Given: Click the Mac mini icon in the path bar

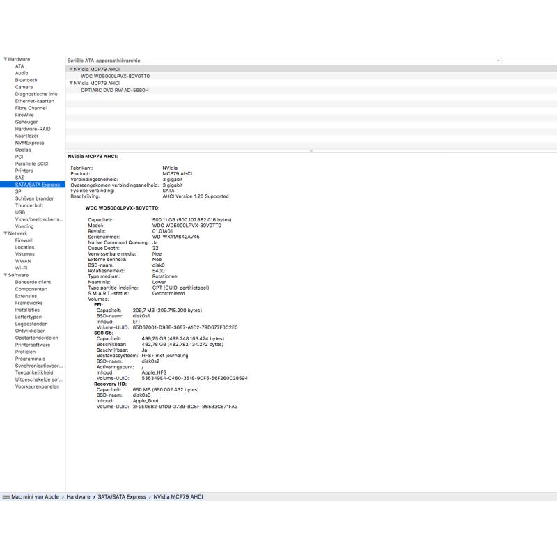Looking at the screenshot, I should (6, 497).
